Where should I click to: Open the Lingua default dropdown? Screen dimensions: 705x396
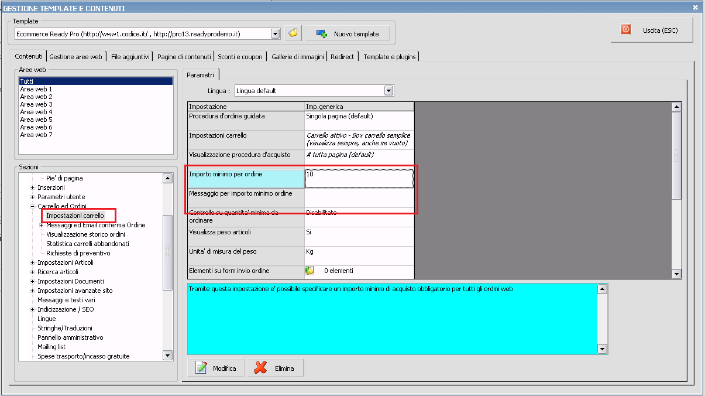click(388, 91)
